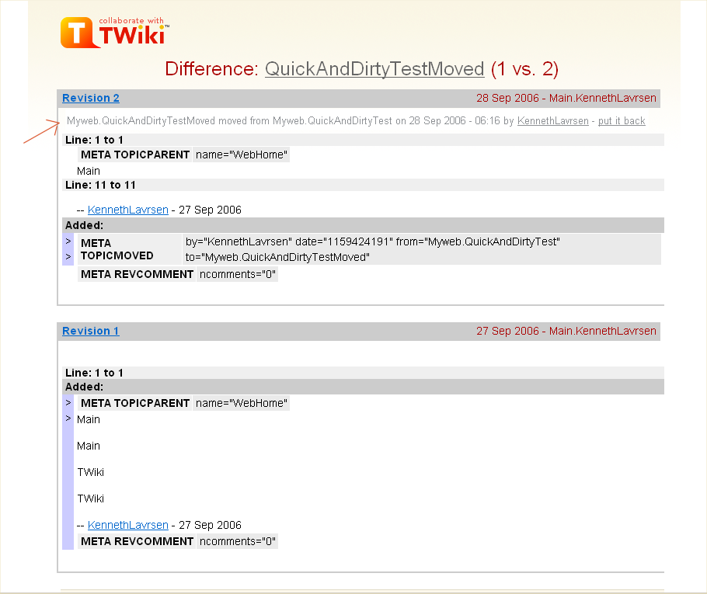Click the red arrow annotation

click(42, 131)
